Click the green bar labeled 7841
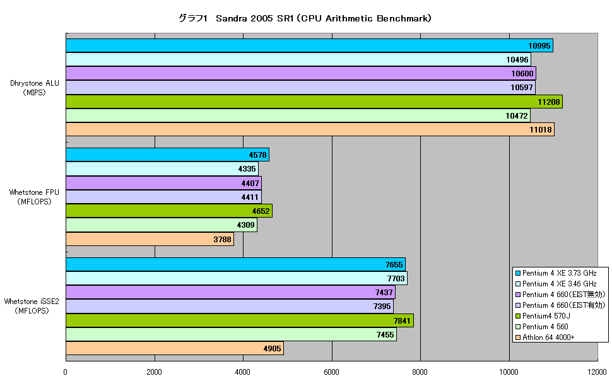Screen dimensions: 612x381 [x=240, y=321]
